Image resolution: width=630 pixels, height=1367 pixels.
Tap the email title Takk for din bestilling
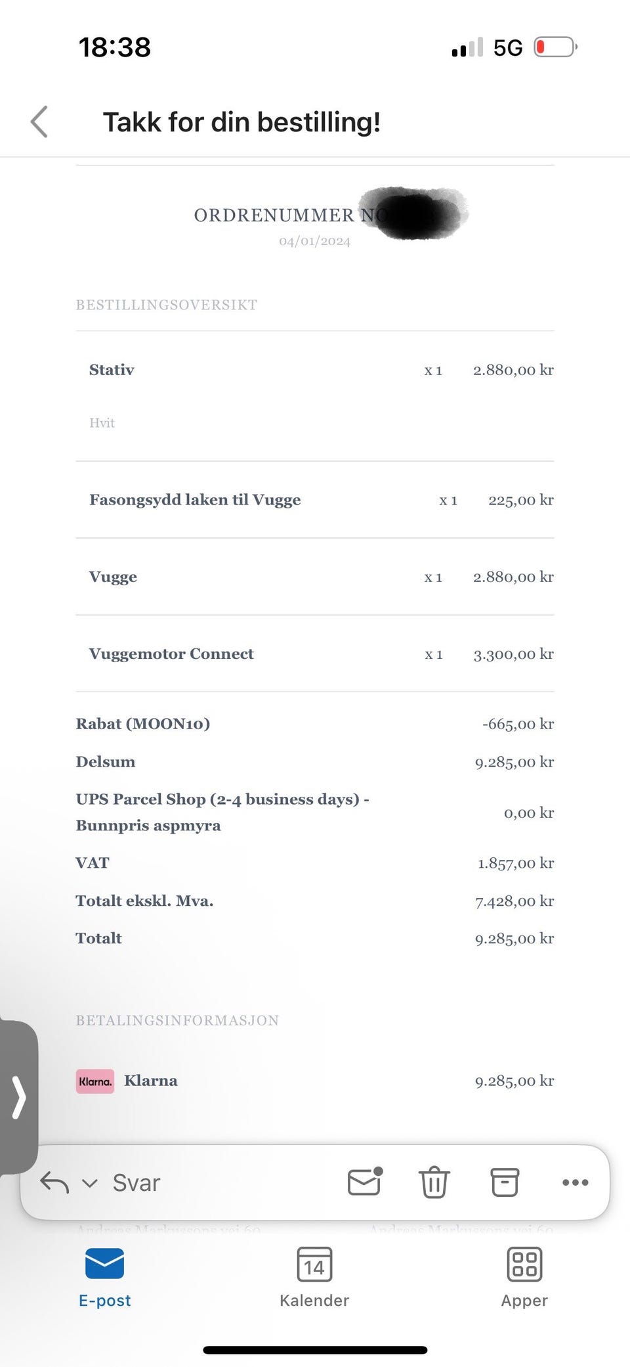(x=241, y=122)
